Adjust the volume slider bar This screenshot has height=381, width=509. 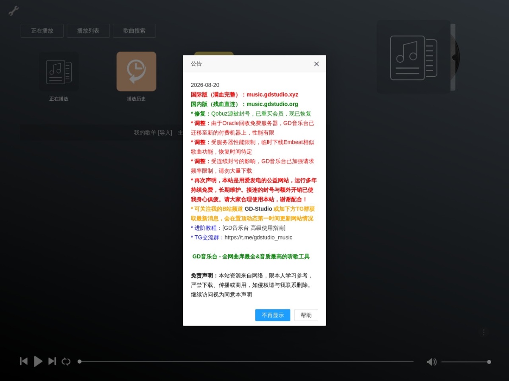coord(465,362)
